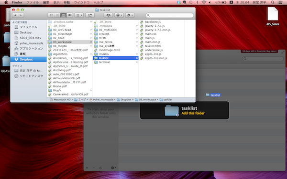Screen dimensions: 287x179
Task: Select マイファイル in the sidebar
Action: (x=28, y=27)
